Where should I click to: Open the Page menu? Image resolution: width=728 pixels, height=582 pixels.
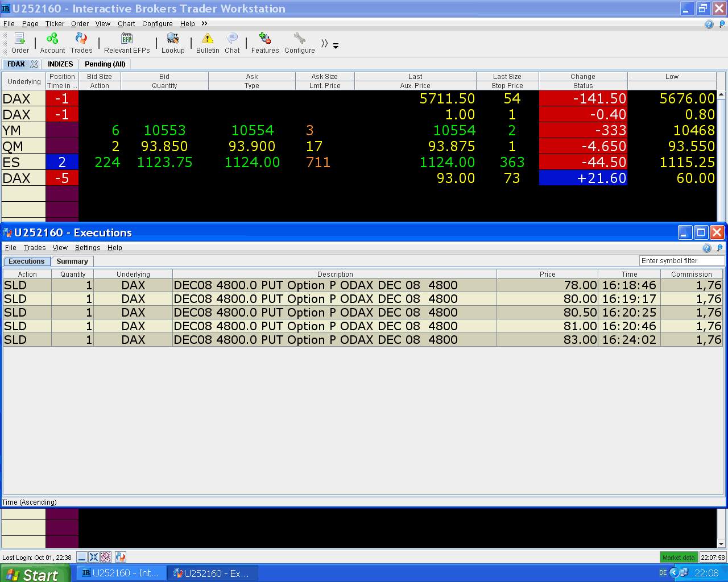coord(30,24)
